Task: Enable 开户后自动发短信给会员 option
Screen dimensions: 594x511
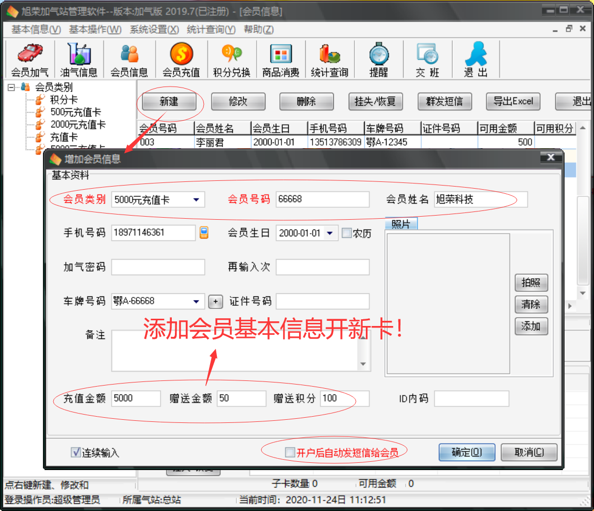Action: click(290, 451)
